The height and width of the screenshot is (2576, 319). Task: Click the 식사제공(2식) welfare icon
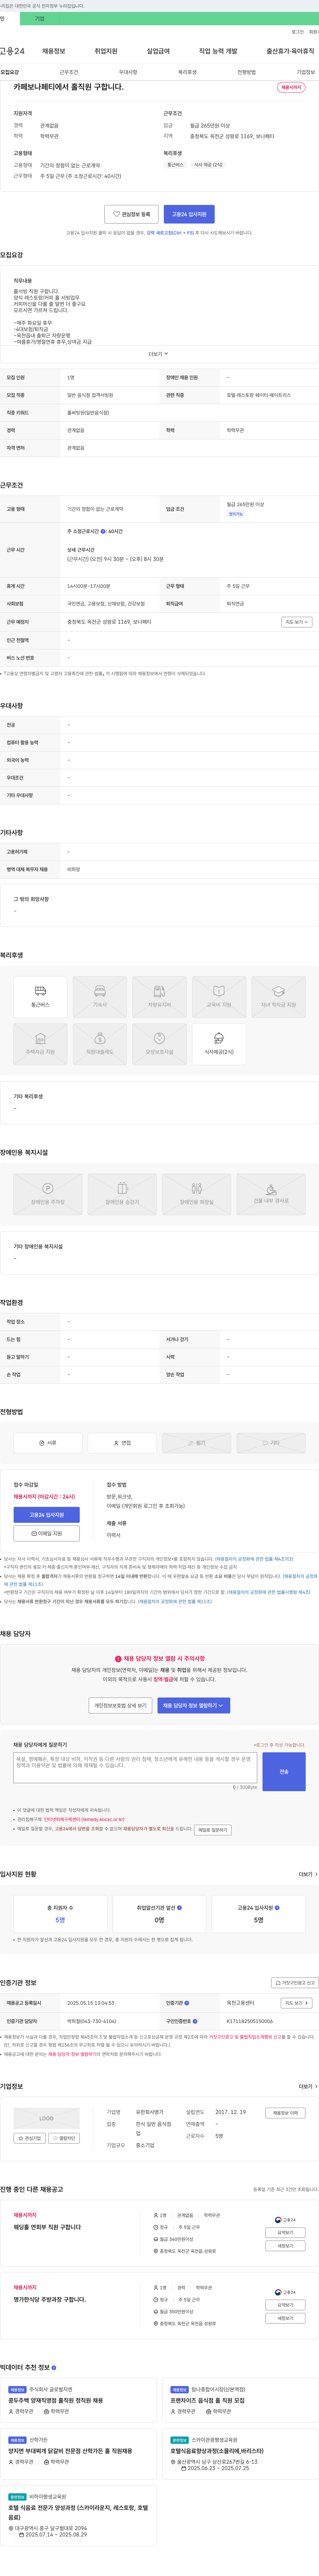coord(219,1044)
